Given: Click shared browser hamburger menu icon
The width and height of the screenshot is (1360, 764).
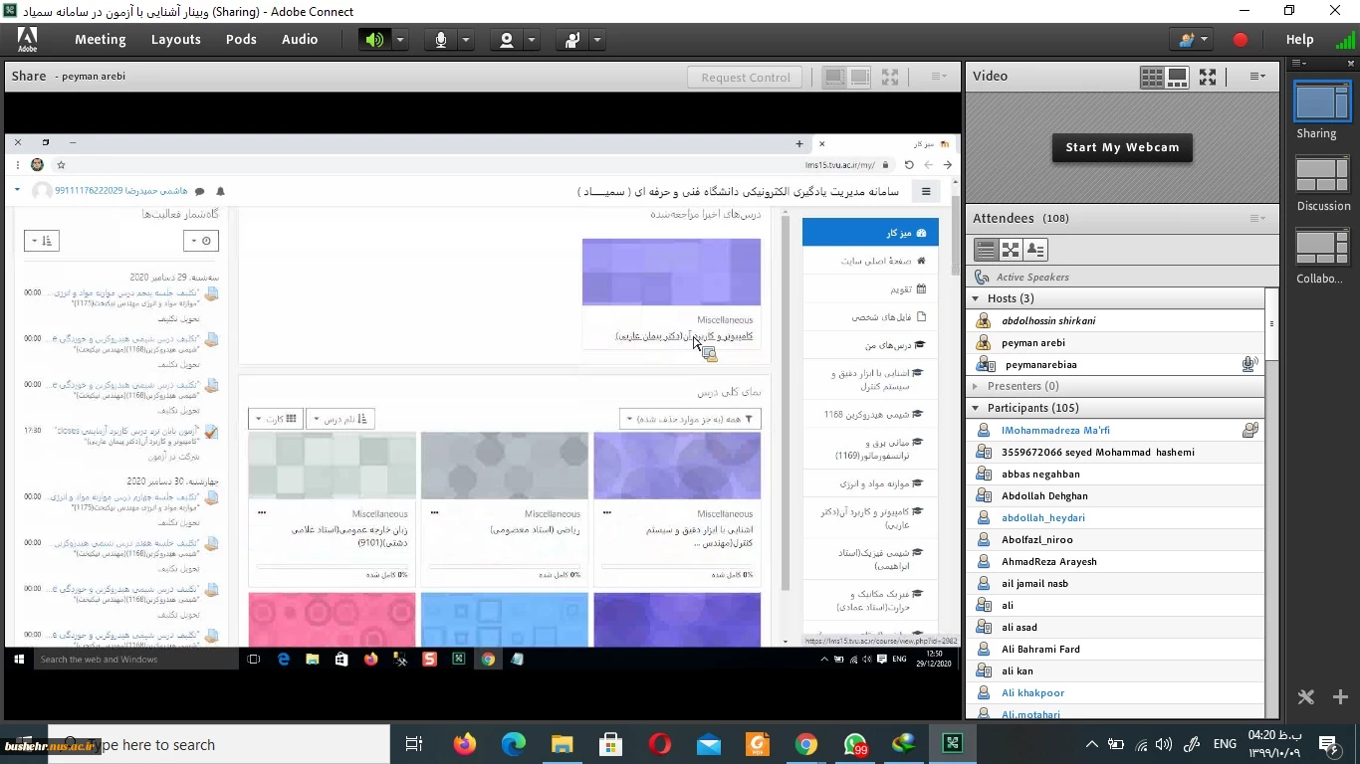Looking at the screenshot, I should [926, 192].
